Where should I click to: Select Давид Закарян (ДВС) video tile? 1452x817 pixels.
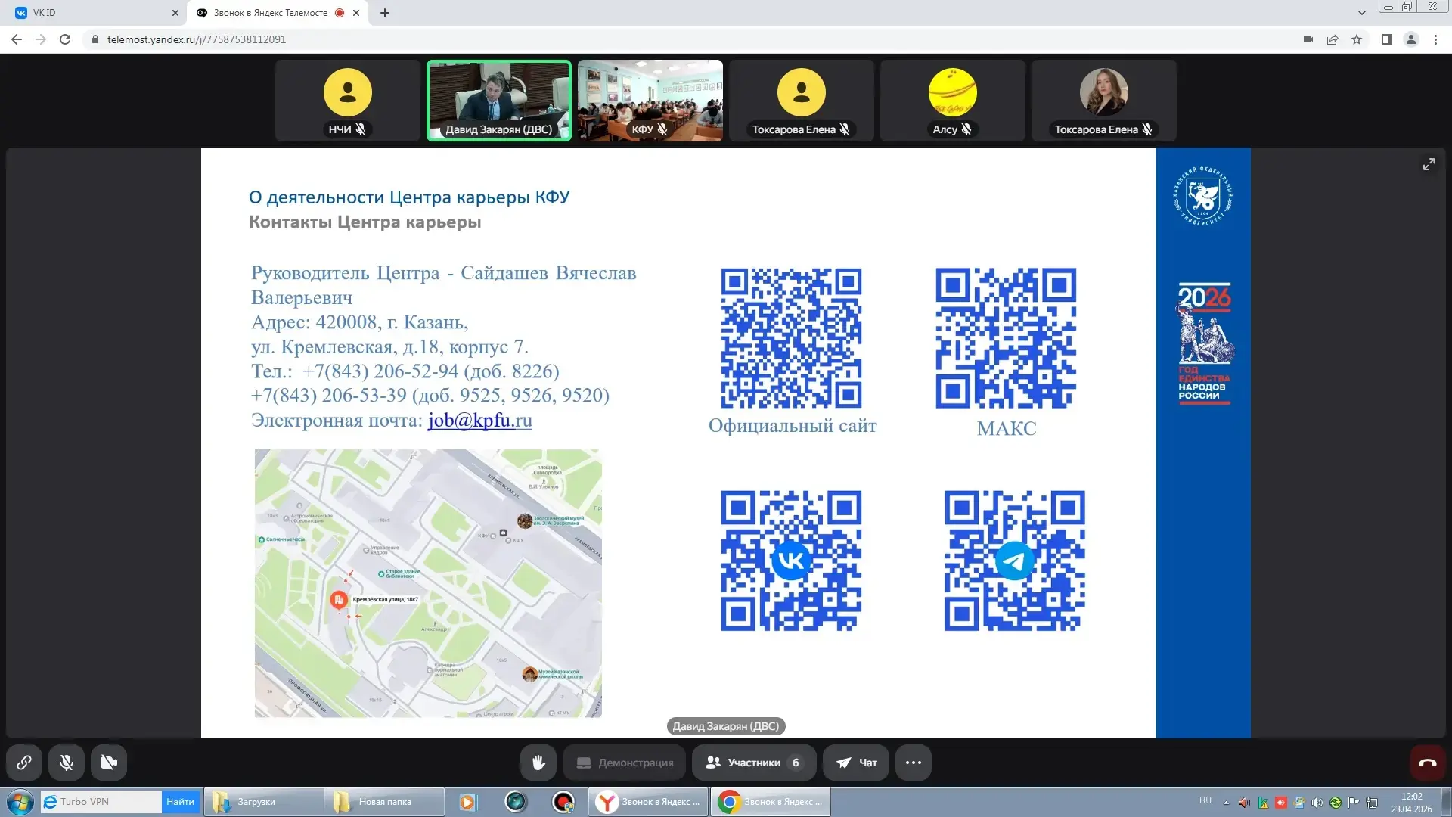pyautogui.click(x=499, y=101)
